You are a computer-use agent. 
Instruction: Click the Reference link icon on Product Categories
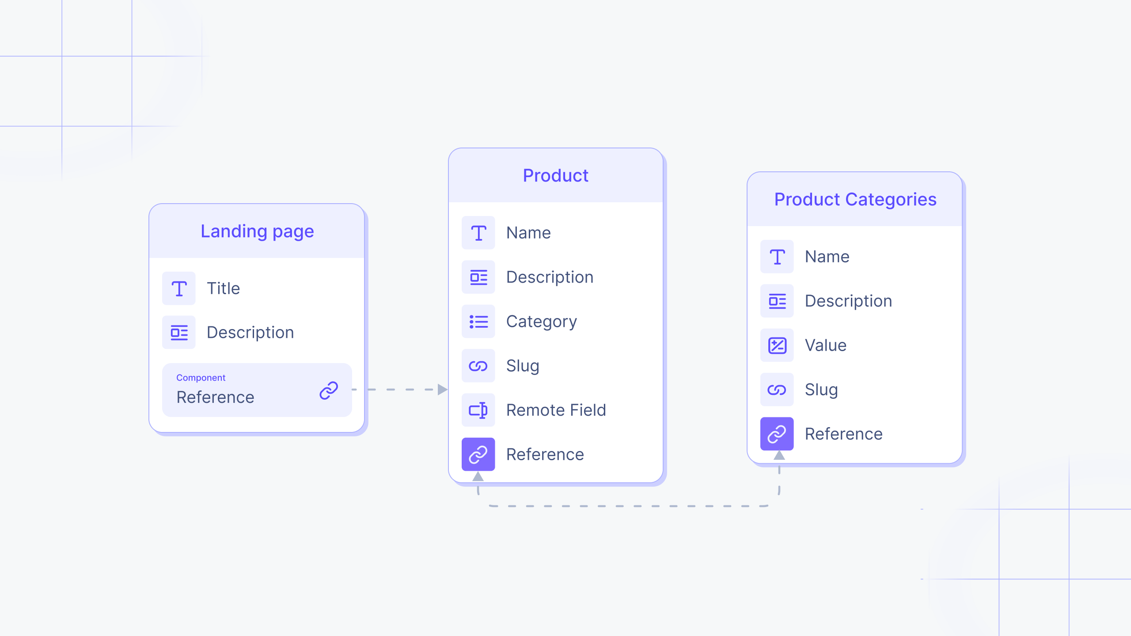coord(777,433)
